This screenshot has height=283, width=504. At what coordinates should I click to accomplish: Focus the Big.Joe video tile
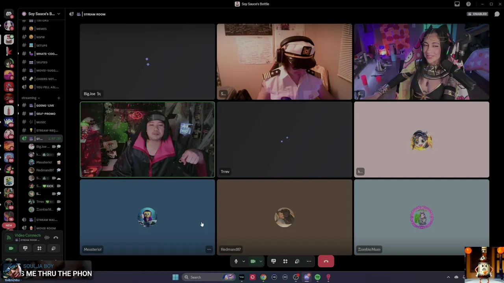[x=148, y=62]
